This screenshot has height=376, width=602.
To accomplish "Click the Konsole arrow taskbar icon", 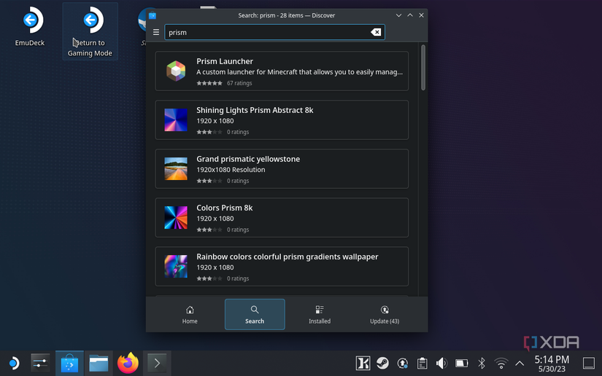I will [157, 363].
